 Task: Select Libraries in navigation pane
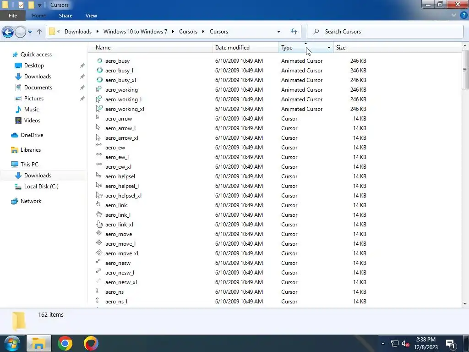[x=31, y=150]
